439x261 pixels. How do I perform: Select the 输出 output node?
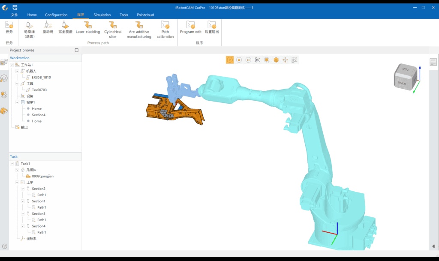(24, 127)
